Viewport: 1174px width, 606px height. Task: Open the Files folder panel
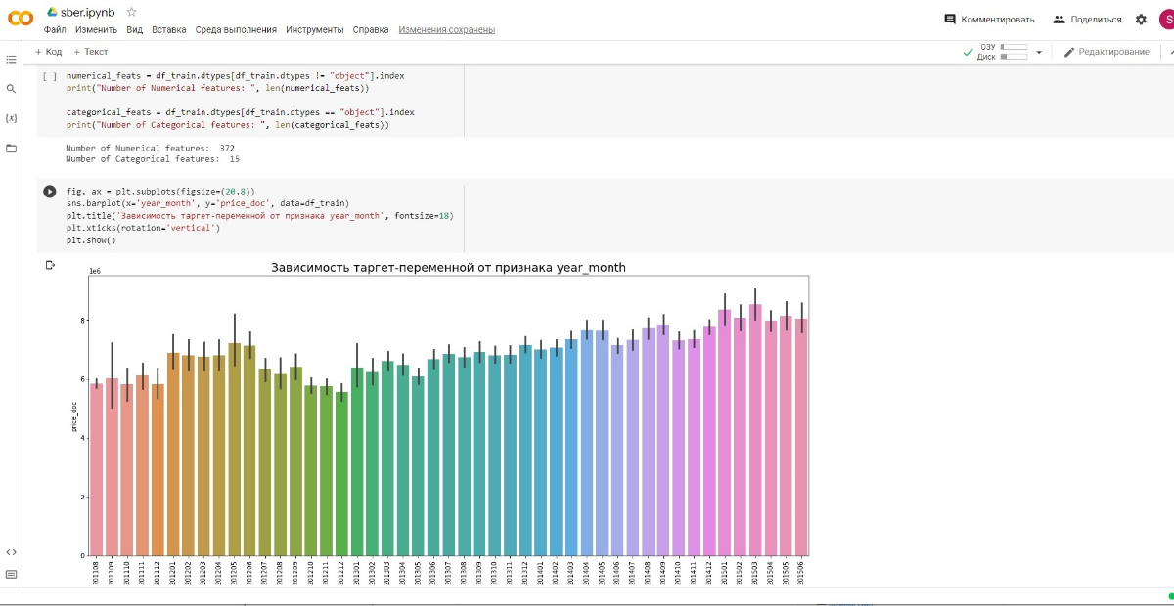point(12,149)
